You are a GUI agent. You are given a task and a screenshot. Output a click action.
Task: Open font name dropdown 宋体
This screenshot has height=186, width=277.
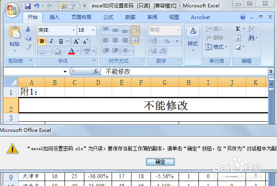click(x=74, y=30)
